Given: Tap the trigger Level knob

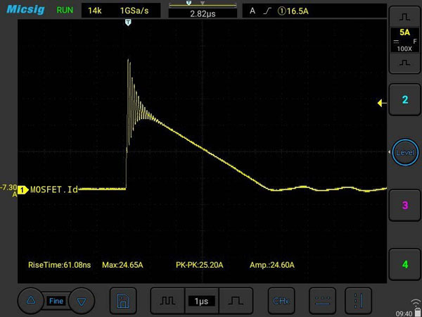Looking at the screenshot, I should click(x=405, y=152).
